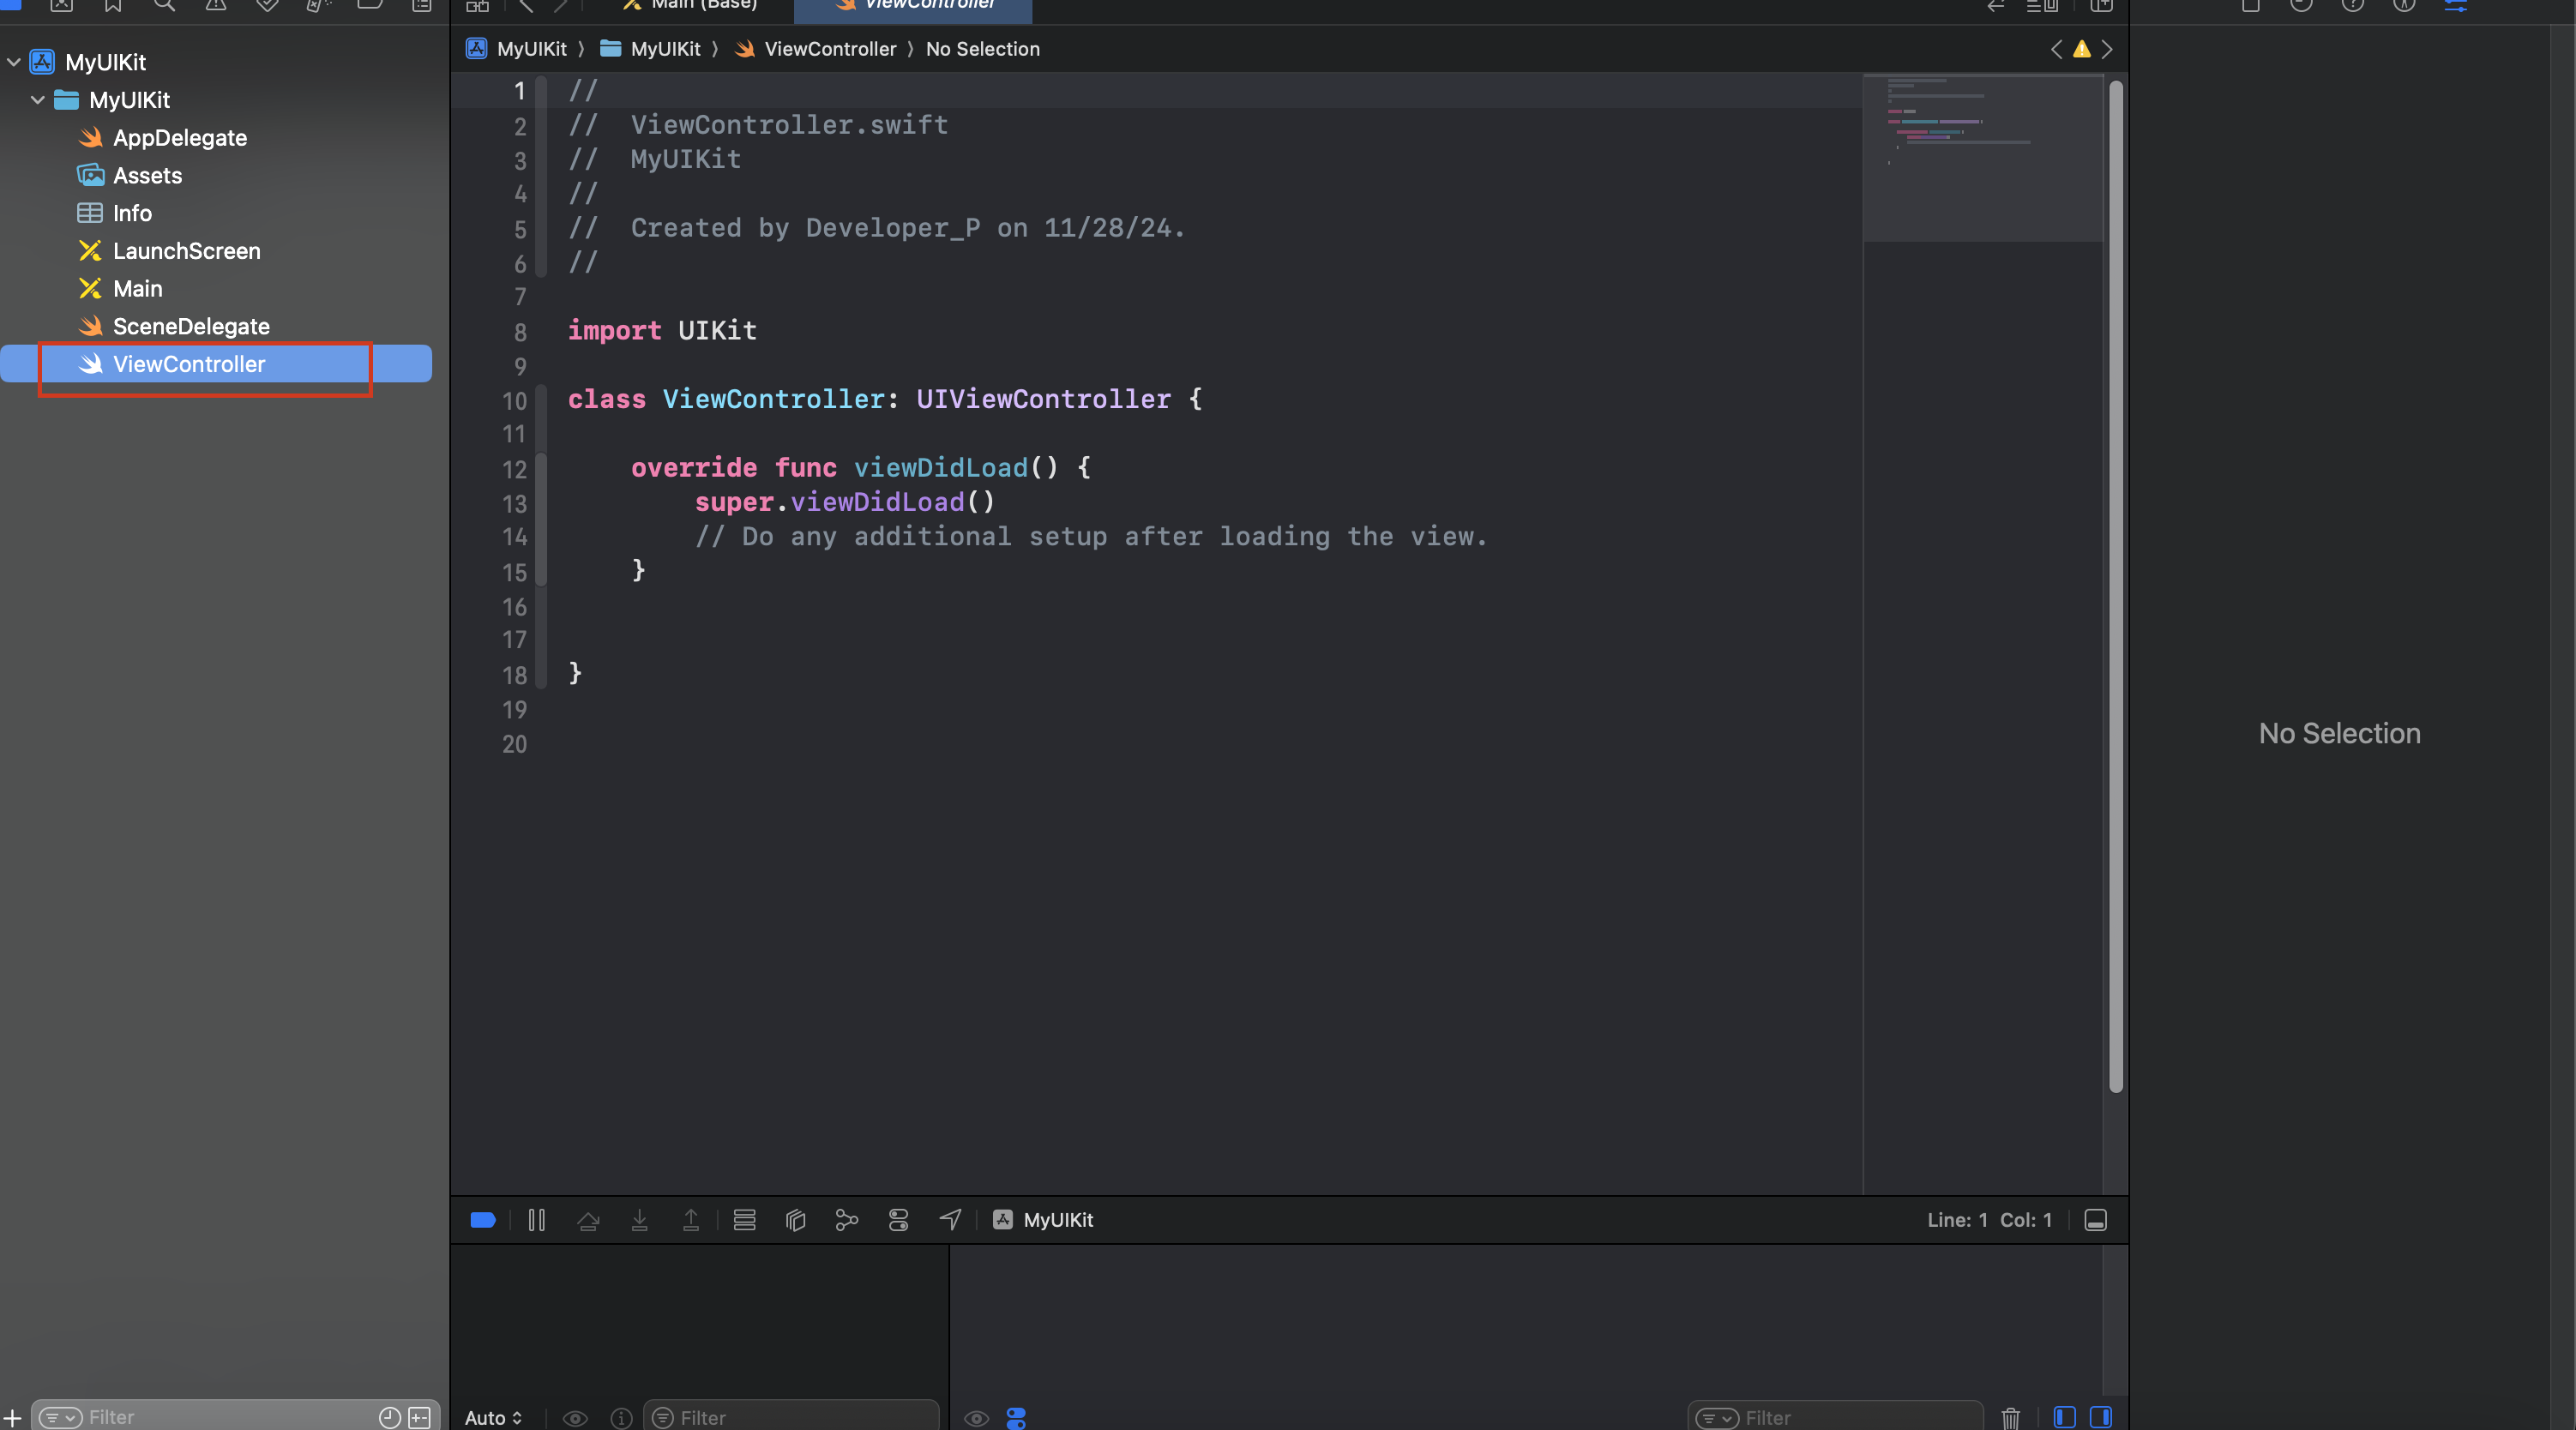
Task: Toggle breakpoints activation in debug bar
Action: 483,1220
